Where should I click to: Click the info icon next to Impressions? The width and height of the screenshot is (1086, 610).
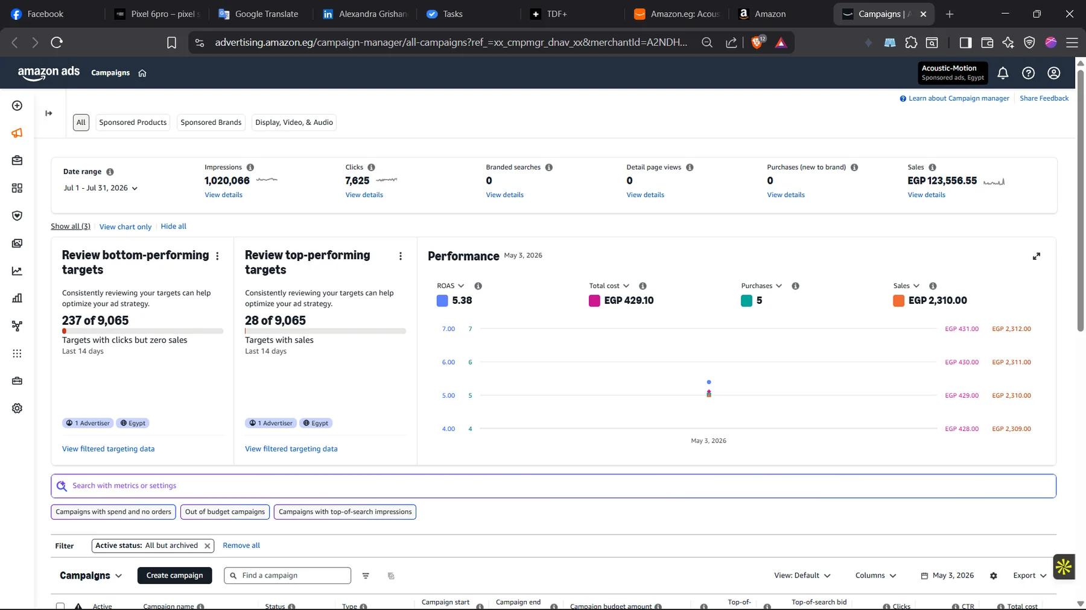click(250, 168)
